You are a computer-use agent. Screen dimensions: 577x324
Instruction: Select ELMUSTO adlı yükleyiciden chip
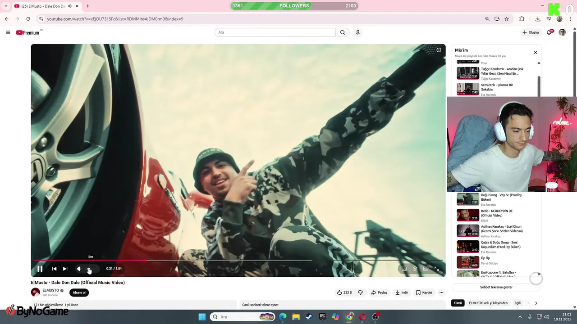coord(488,303)
